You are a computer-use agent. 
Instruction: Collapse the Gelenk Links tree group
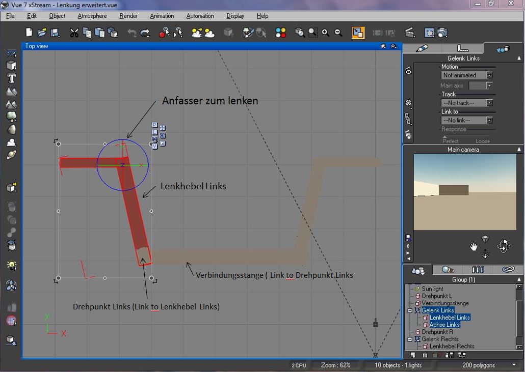[x=410, y=310]
